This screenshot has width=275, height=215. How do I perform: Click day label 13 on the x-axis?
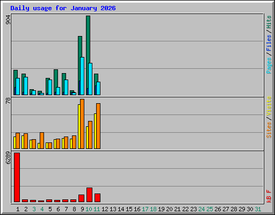point(113,209)
